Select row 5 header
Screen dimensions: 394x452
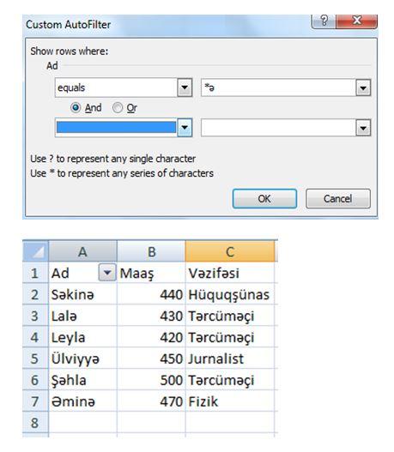[35, 359]
